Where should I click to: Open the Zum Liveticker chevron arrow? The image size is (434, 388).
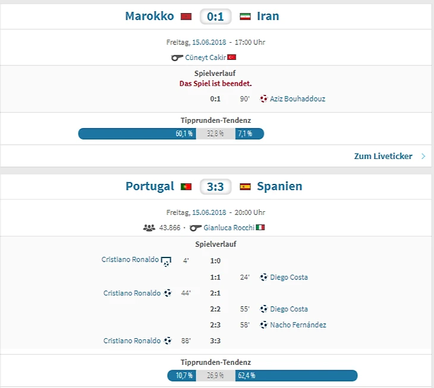[423, 157]
